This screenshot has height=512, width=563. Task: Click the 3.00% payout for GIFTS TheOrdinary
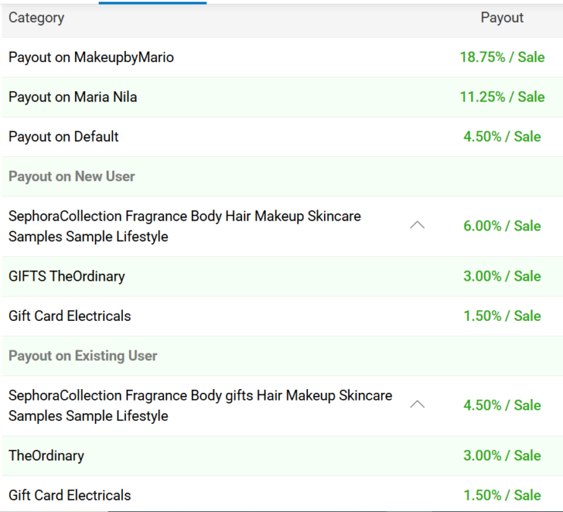[502, 276]
